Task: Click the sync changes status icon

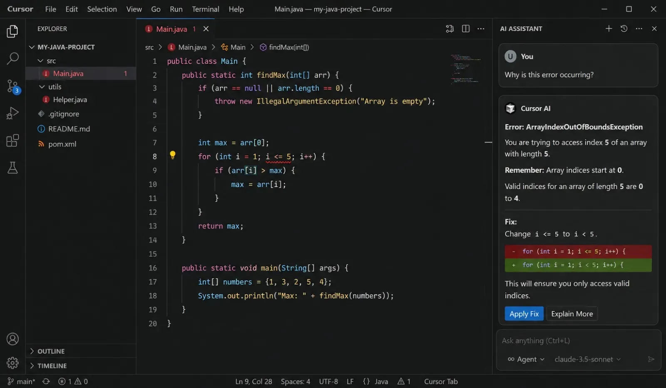Action: point(46,381)
